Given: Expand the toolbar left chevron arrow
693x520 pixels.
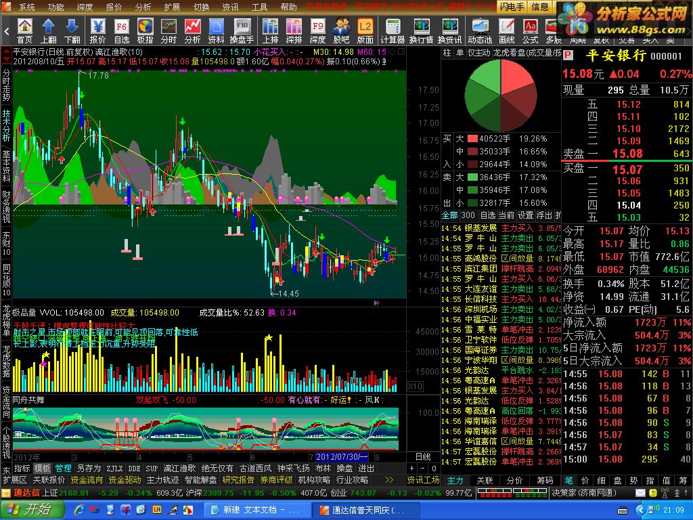Looking at the screenshot, I should coord(6,31).
